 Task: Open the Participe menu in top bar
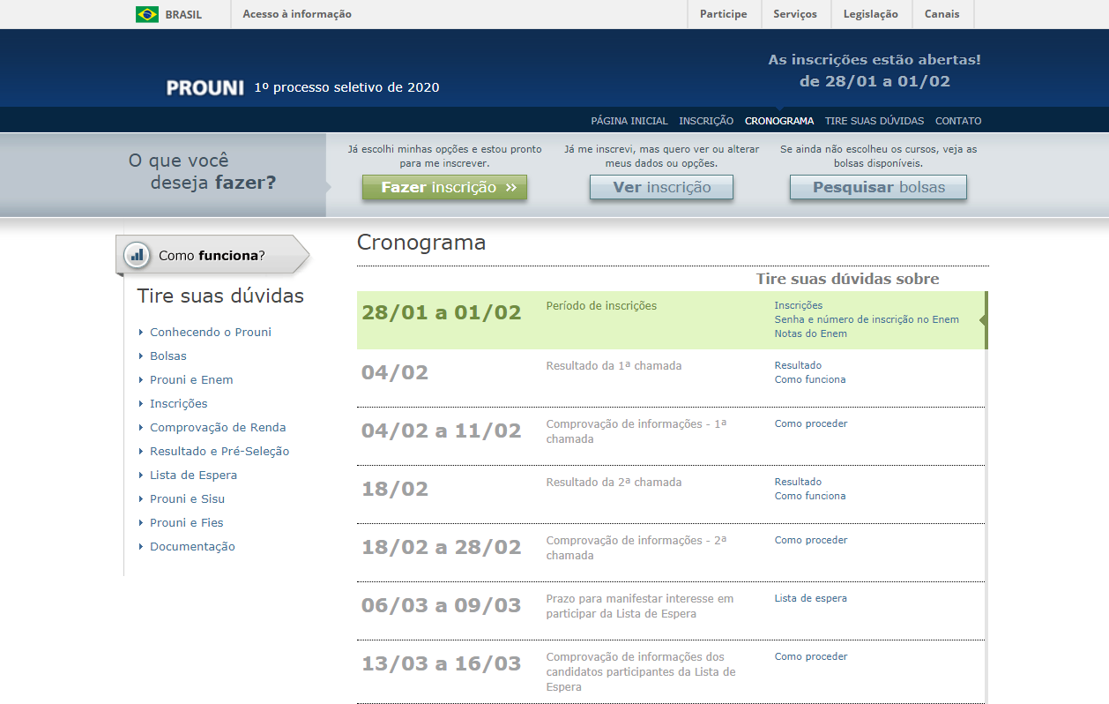tap(723, 14)
